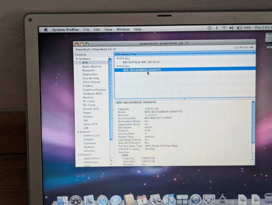This screenshot has width=272, height=205.
Task: Open iCal calendar in the Dock
Action: [x=142, y=200]
